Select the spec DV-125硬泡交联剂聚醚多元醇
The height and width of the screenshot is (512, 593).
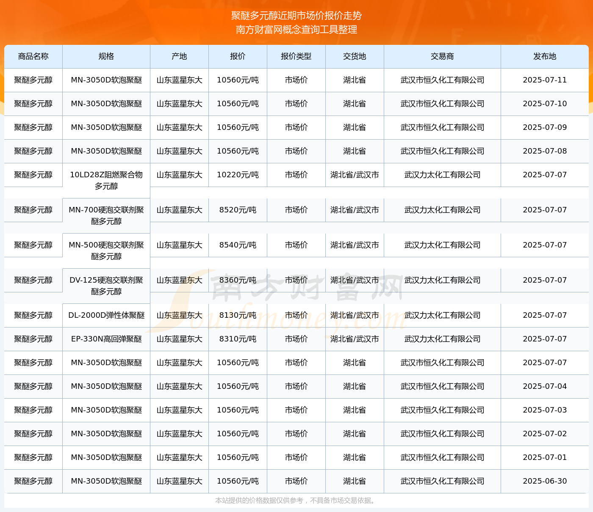point(106,286)
